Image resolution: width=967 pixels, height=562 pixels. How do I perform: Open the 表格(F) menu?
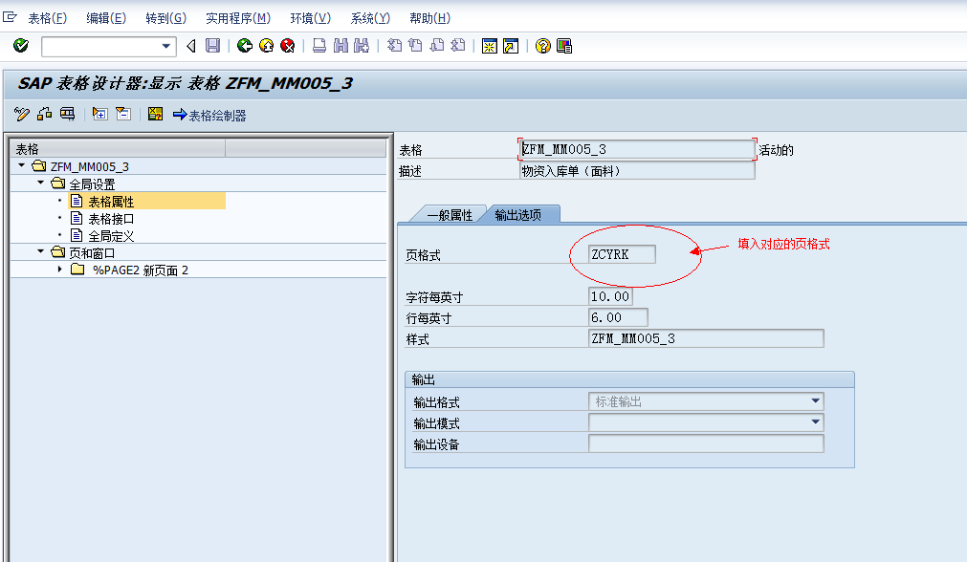(x=48, y=18)
